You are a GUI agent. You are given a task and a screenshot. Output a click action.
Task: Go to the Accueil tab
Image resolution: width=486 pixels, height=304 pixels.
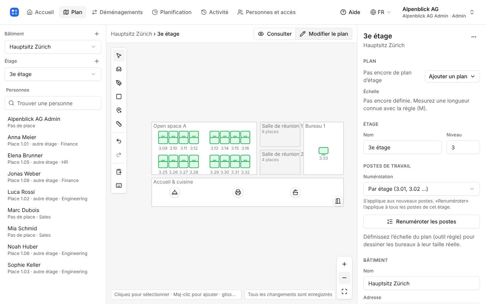pos(40,12)
